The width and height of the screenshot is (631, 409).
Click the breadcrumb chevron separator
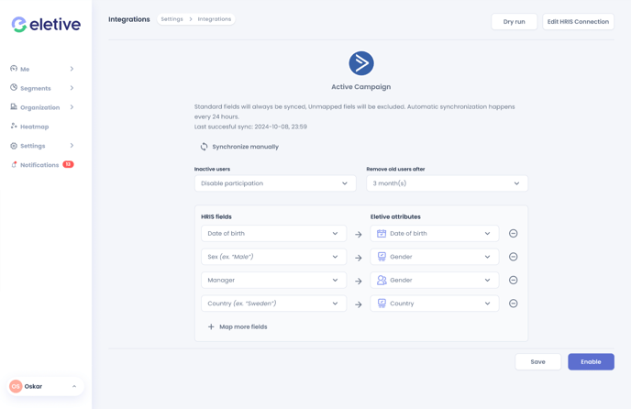[191, 19]
